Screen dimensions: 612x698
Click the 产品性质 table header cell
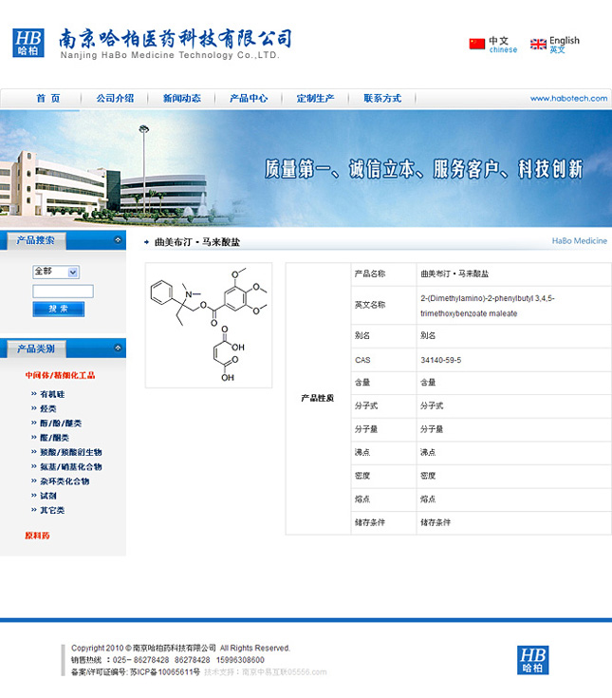[x=318, y=399]
